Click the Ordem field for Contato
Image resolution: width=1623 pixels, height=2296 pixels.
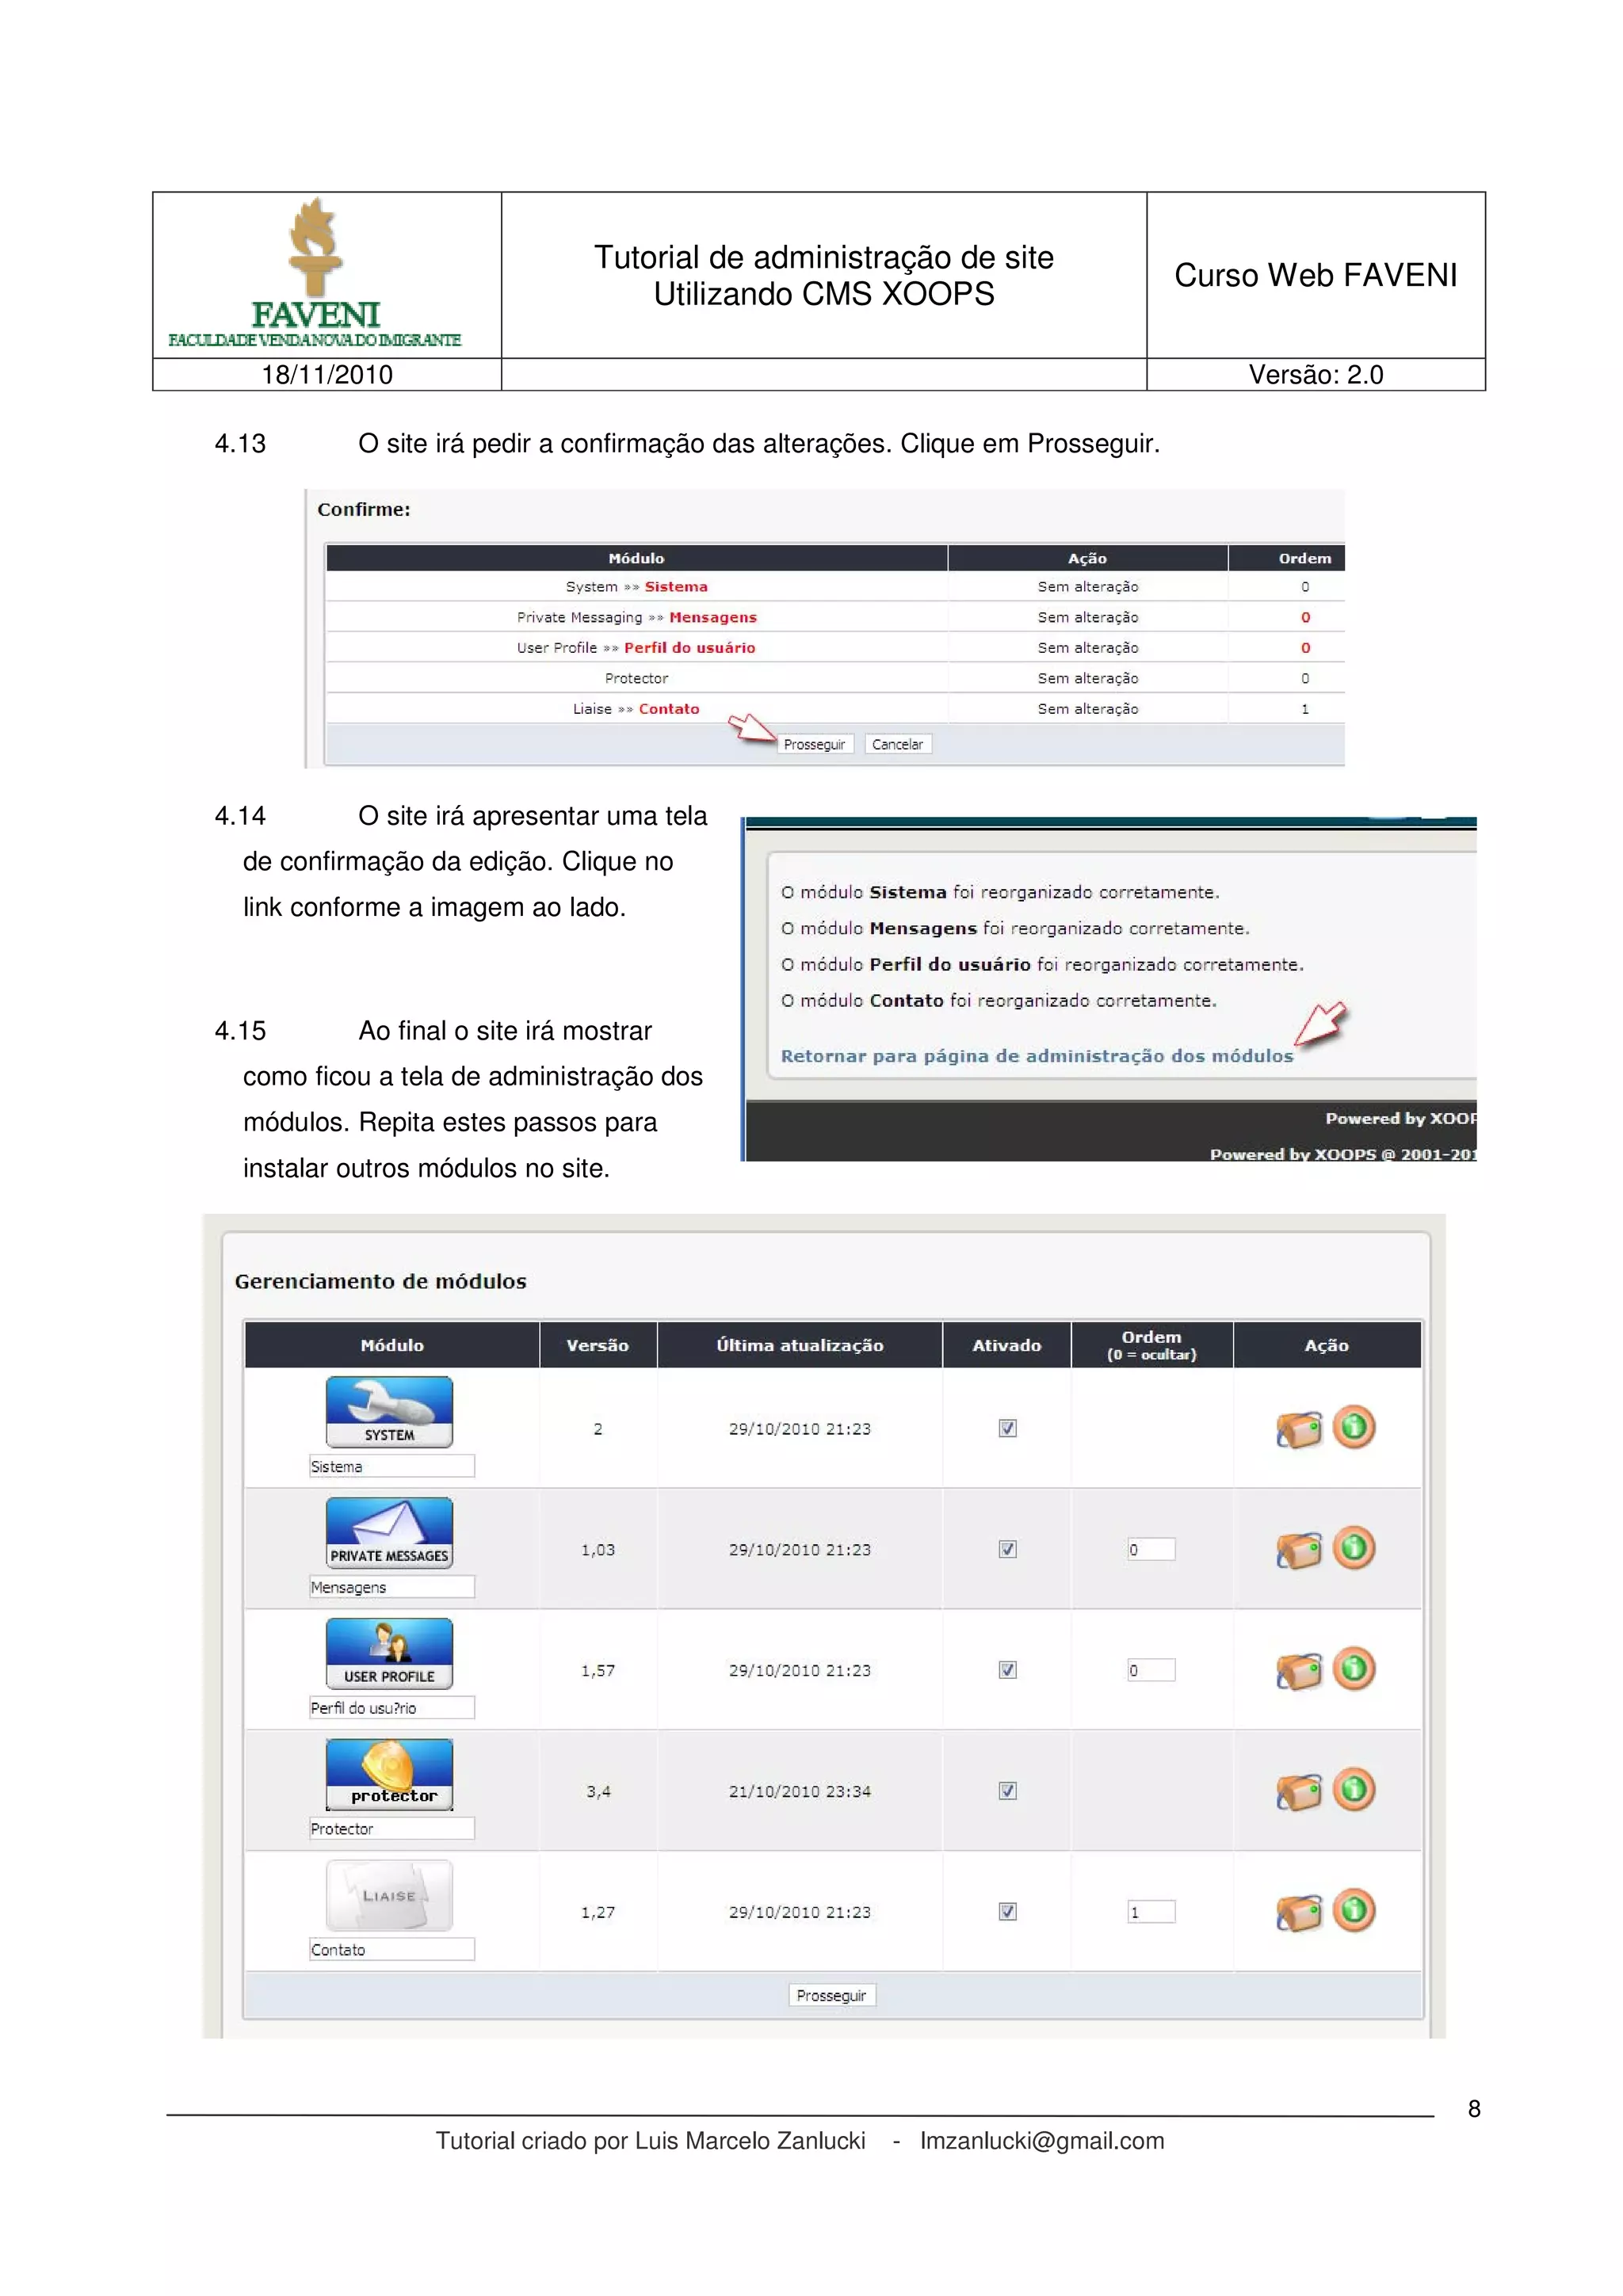[1151, 1912]
